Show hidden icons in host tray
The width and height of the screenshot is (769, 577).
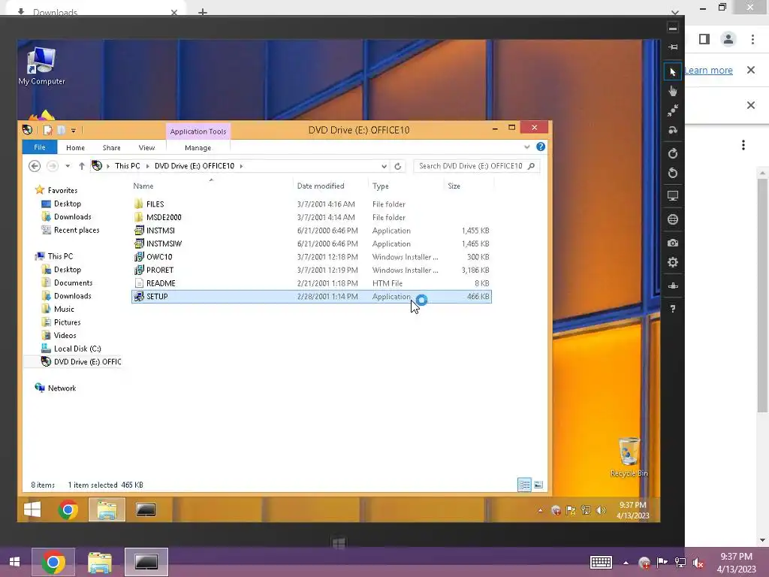point(626,563)
